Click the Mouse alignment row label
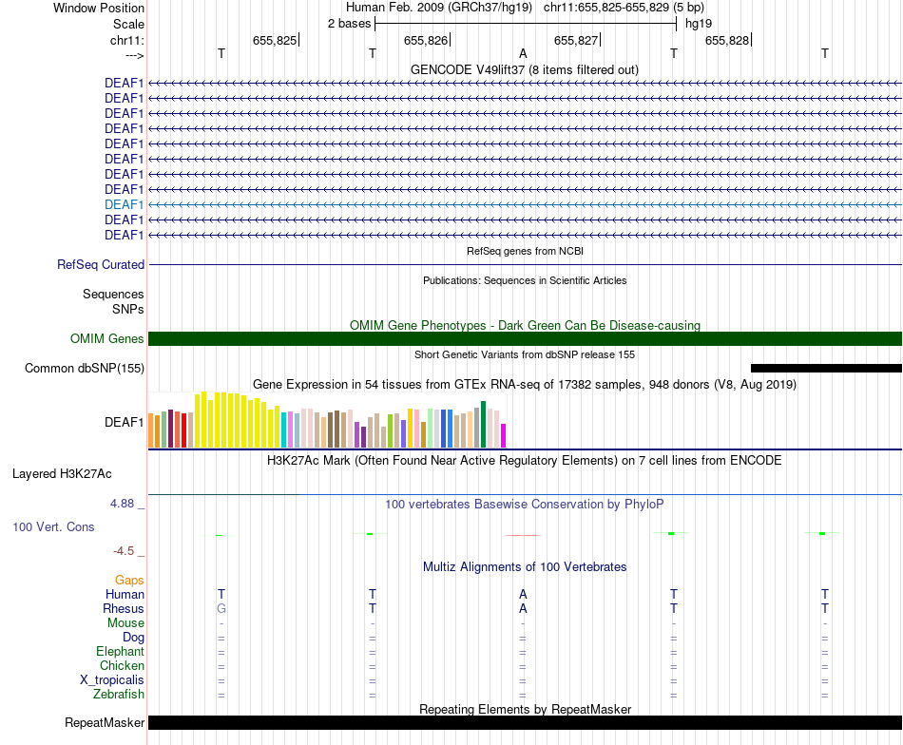 [x=125, y=623]
